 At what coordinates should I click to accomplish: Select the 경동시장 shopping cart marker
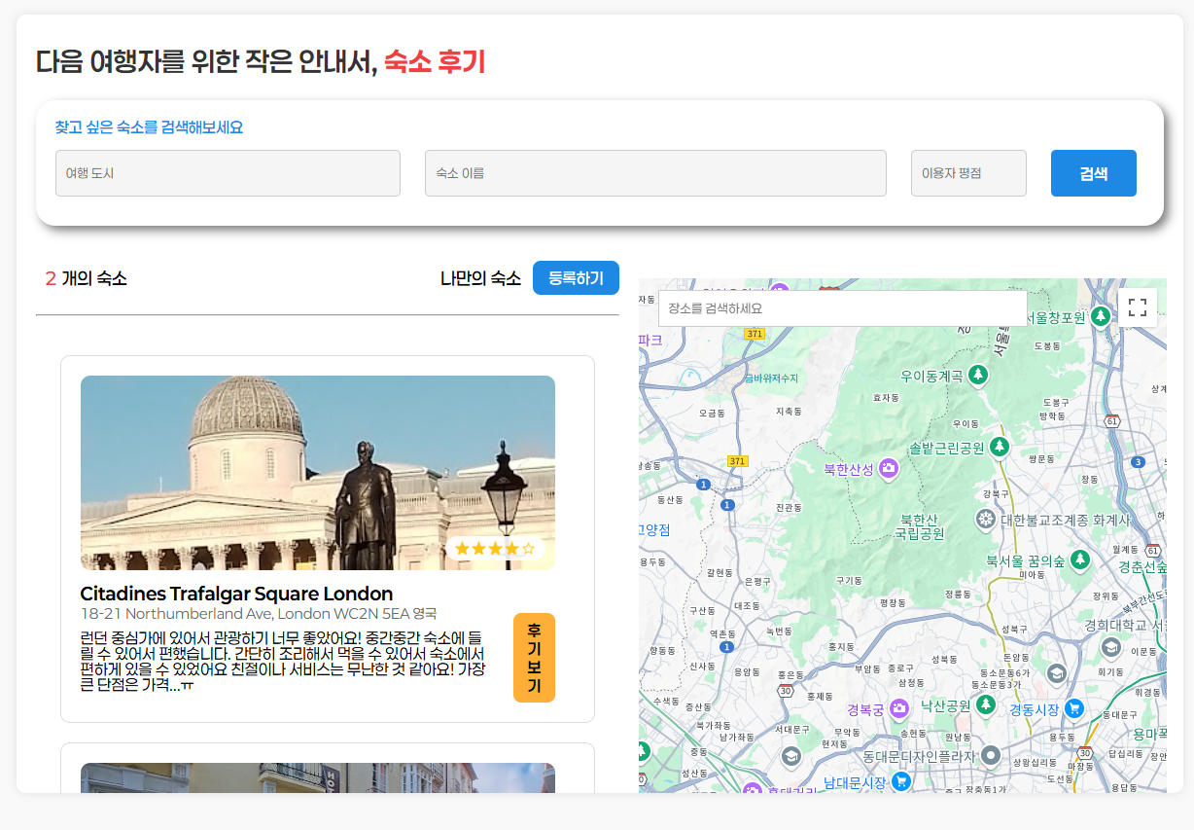pos(1073,708)
